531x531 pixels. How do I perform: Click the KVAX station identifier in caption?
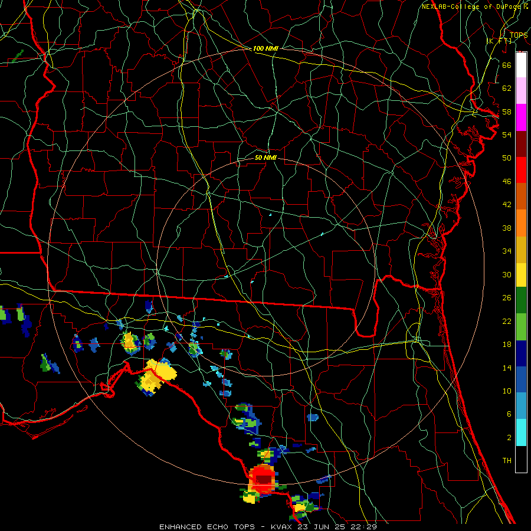(283, 527)
